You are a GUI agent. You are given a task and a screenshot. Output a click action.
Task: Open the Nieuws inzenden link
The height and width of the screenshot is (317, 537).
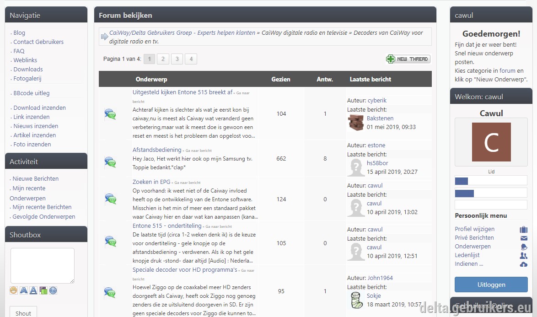[x=36, y=126]
